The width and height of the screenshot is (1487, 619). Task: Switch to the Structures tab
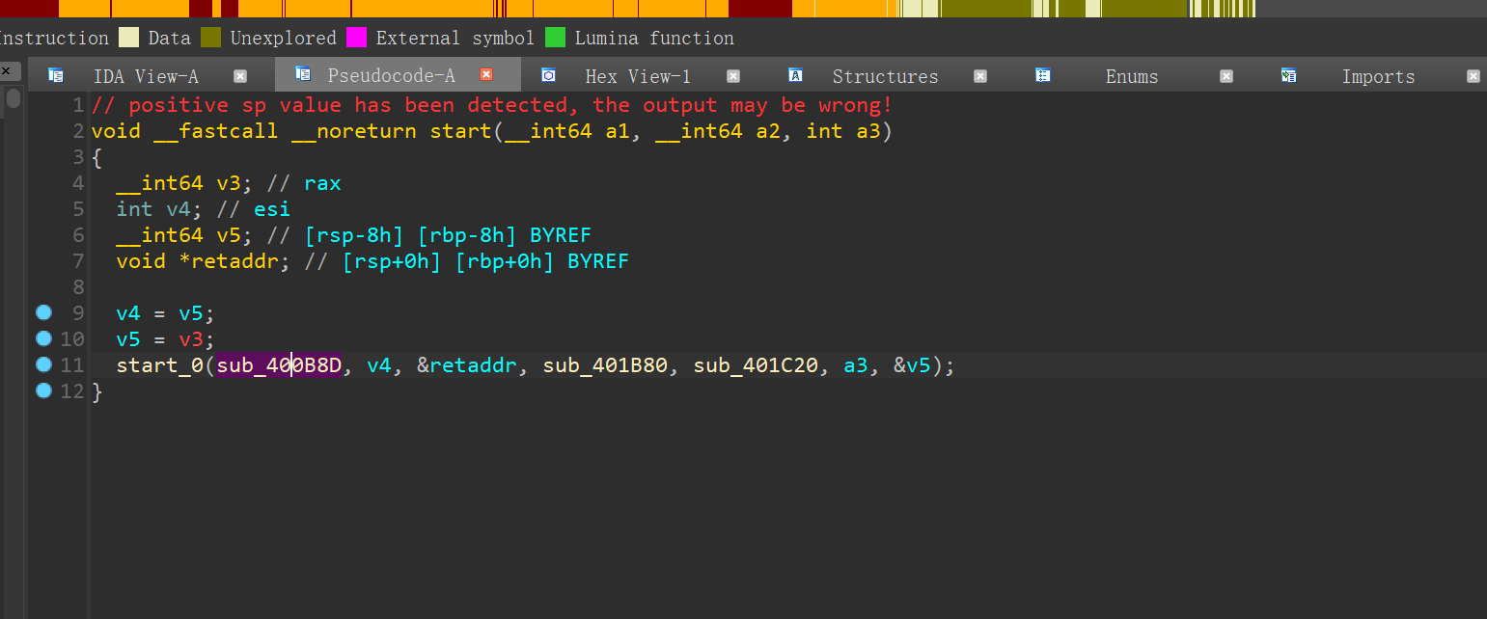pyautogui.click(x=885, y=76)
